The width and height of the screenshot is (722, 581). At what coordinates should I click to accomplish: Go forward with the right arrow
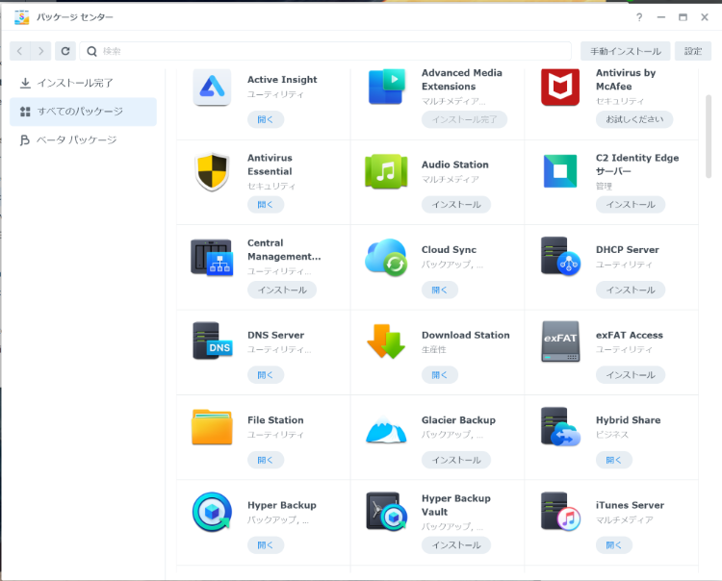click(41, 51)
